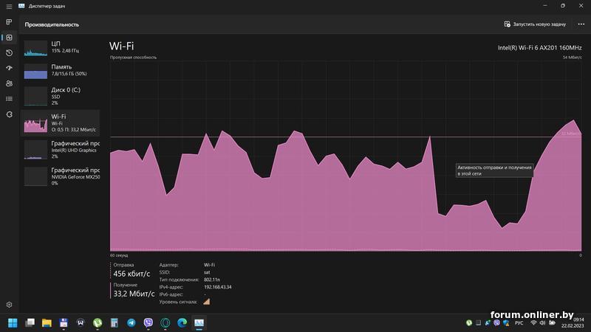Open the Details page icon
591x332 pixels.
click(9, 99)
